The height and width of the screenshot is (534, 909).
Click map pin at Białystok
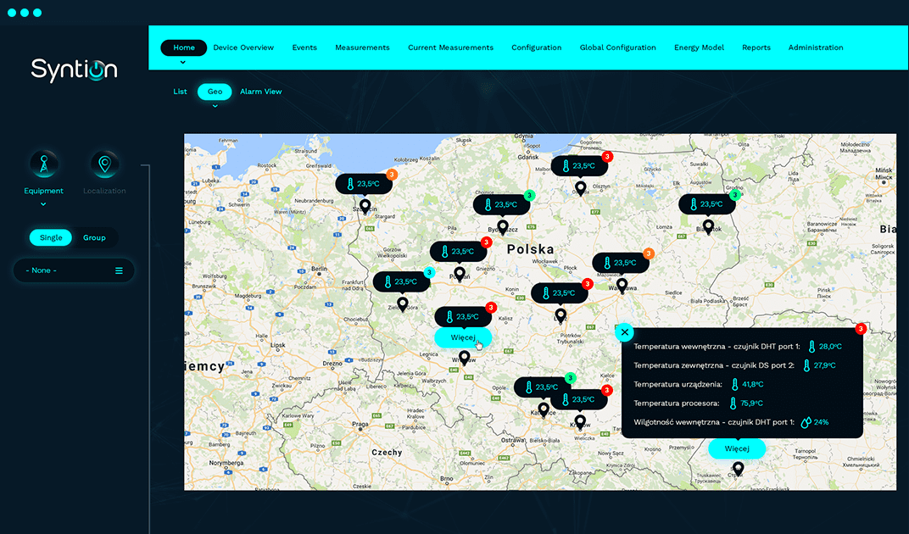[x=708, y=225]
